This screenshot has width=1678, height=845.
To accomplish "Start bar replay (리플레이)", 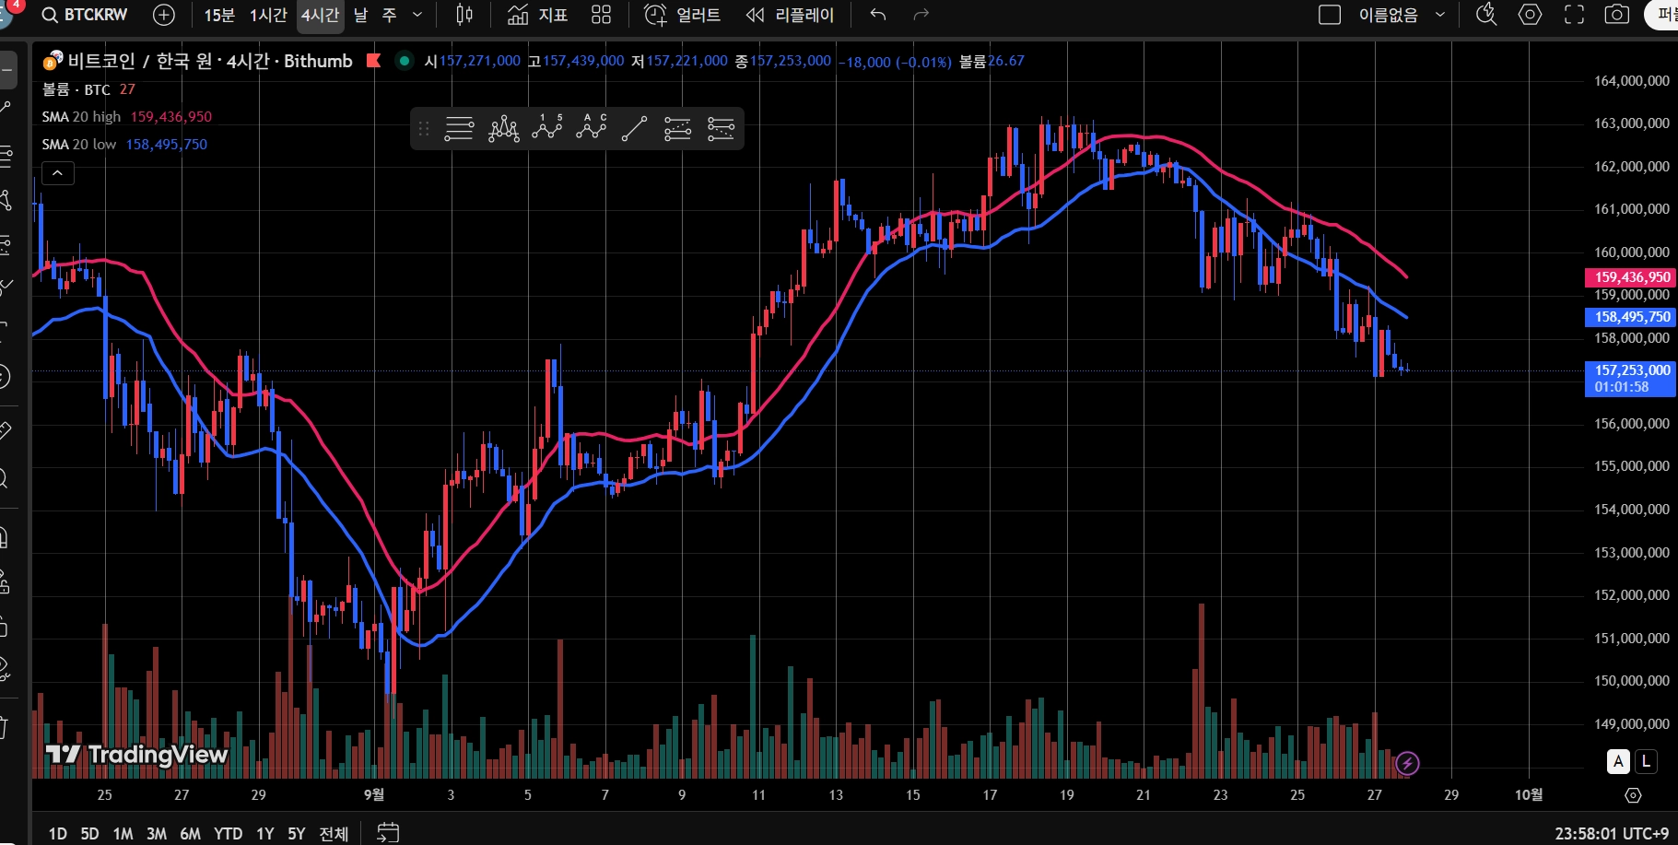I will click(791, 15).
